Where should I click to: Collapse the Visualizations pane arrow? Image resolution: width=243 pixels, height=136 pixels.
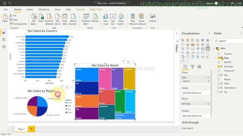[x=209, y=34]
